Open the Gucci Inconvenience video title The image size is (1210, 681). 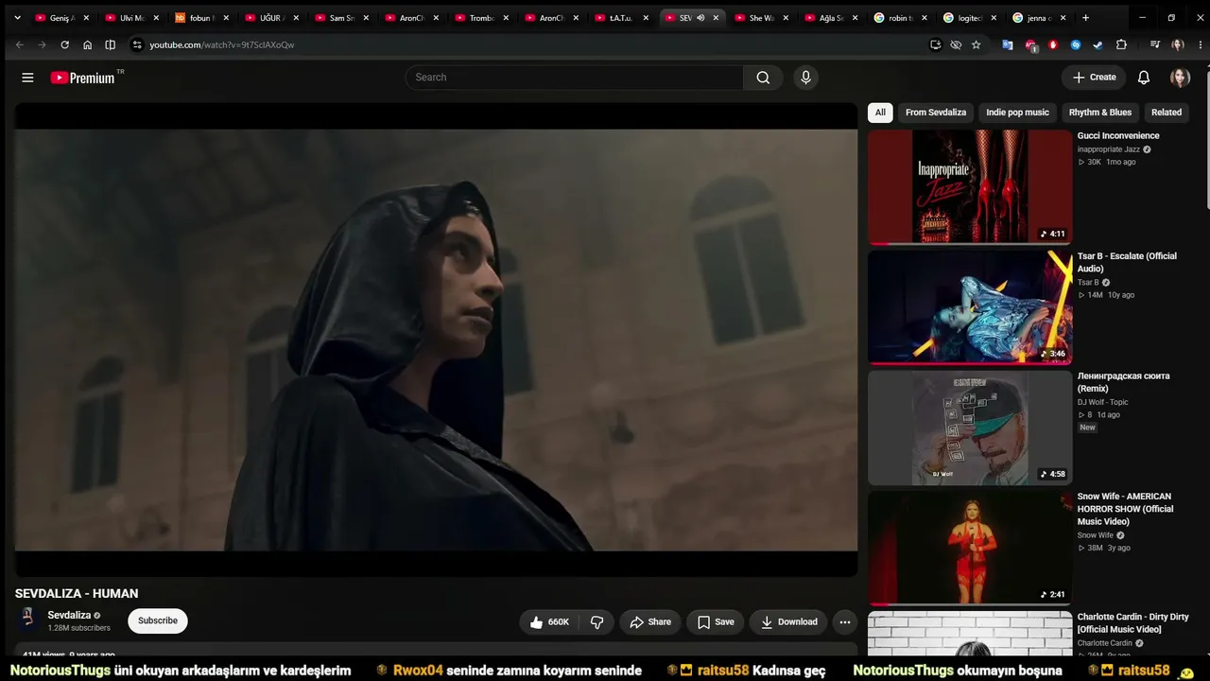(x=1118, y=136)
